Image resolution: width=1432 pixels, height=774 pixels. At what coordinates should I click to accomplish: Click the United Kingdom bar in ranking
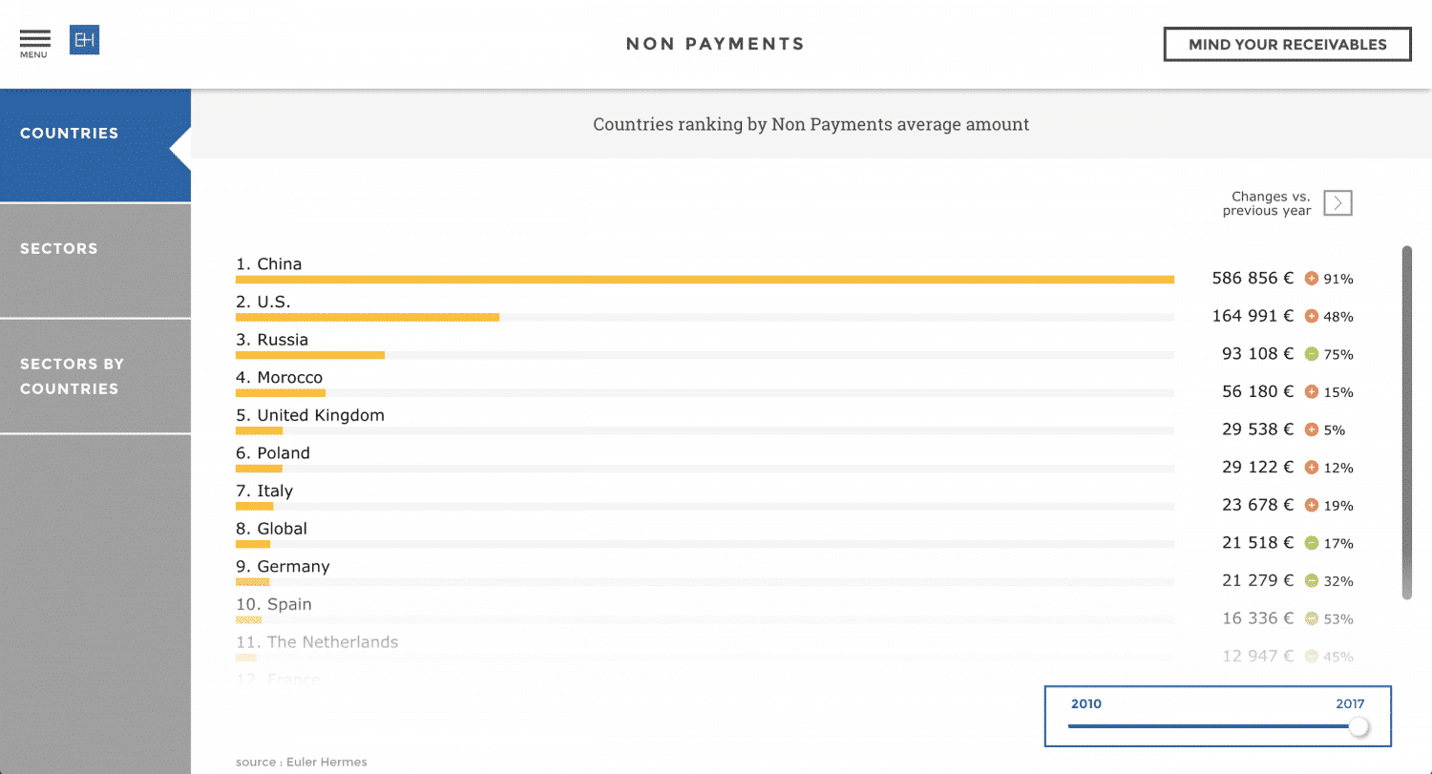click(259, 430)
